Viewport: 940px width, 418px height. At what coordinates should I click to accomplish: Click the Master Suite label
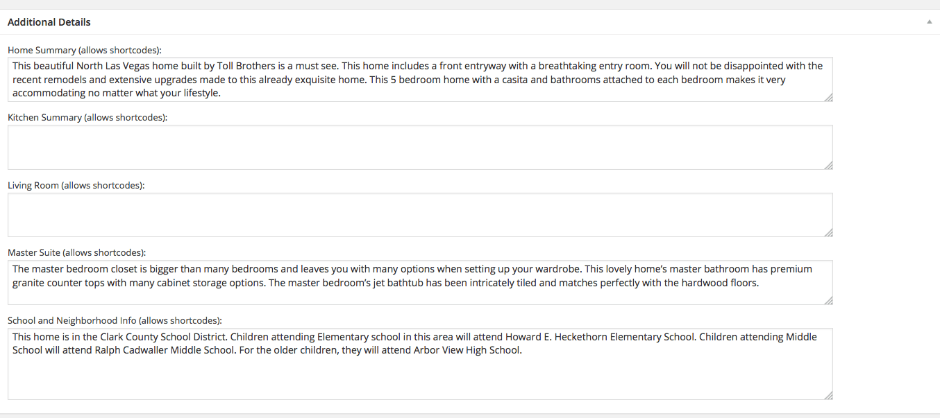point(77,252)
